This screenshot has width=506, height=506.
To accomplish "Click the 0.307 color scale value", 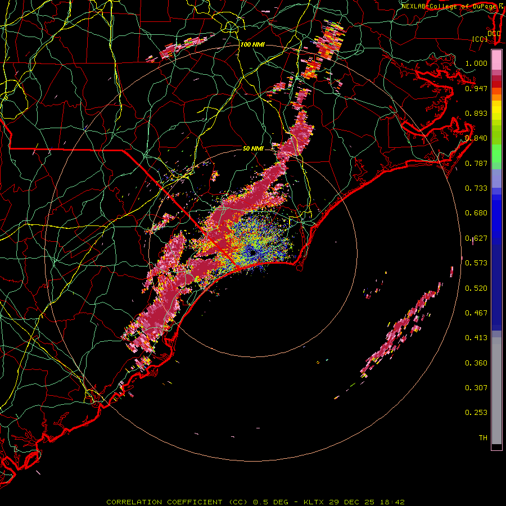I will (x=476, y=388).
